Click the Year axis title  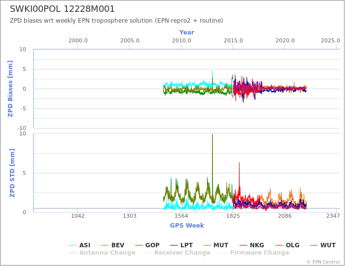pyautogui.click(x=187, y=33)
